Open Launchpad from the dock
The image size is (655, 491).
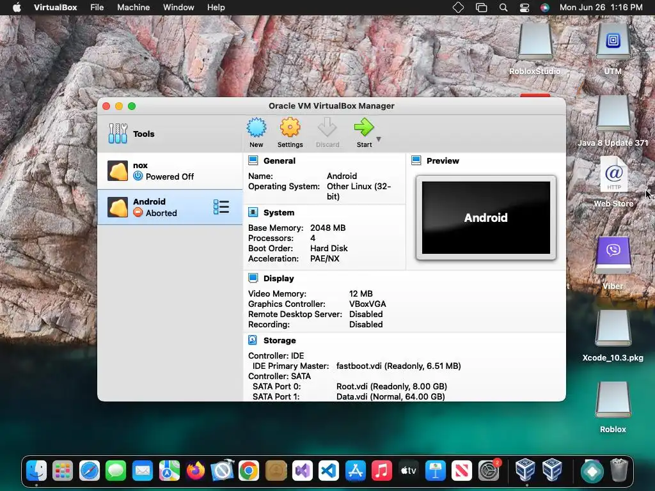click(63, 471)
